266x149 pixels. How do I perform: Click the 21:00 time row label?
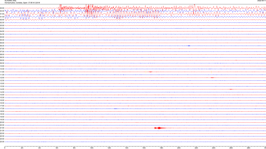(2, 128)
